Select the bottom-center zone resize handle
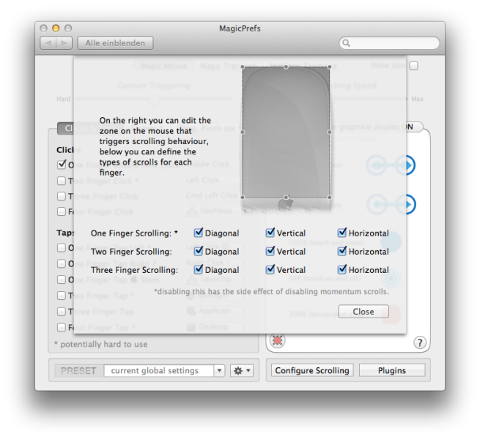Screen dimensions: 480x439 (x=286, y=197)
